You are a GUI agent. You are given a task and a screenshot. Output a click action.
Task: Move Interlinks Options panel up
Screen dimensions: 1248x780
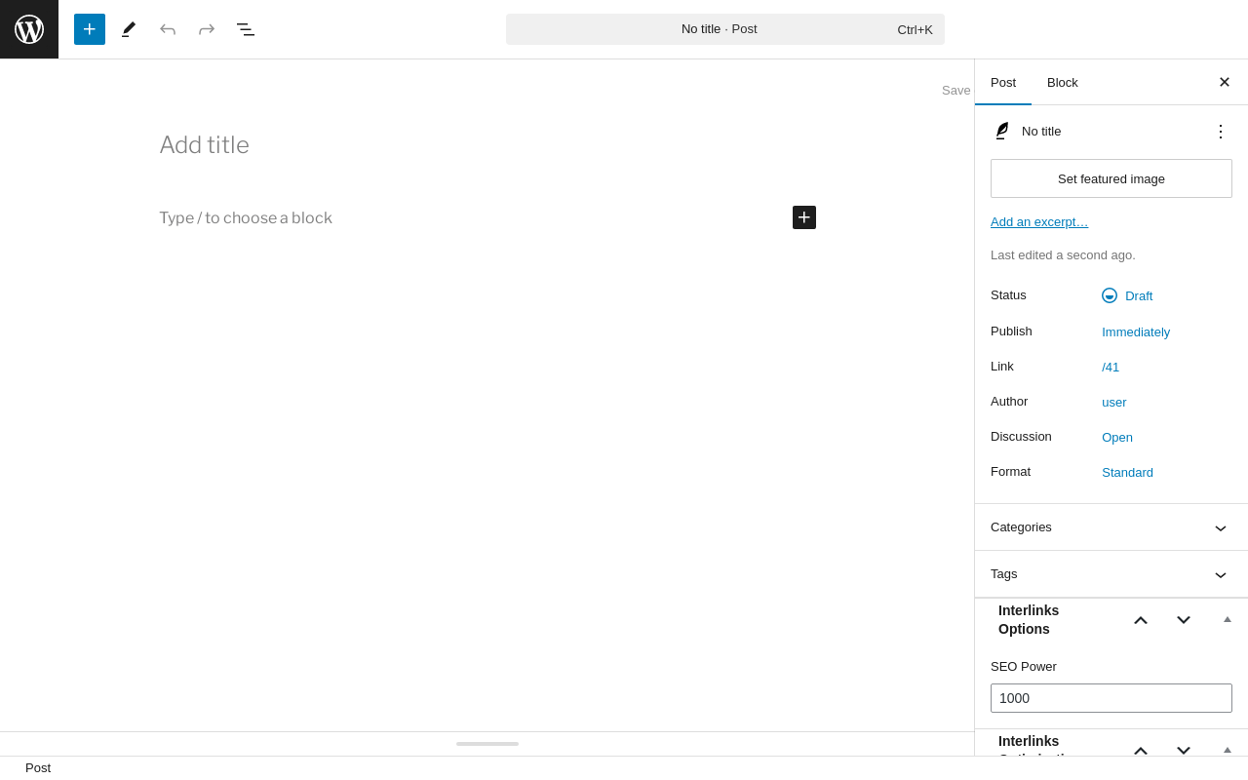click(1141, 620)
